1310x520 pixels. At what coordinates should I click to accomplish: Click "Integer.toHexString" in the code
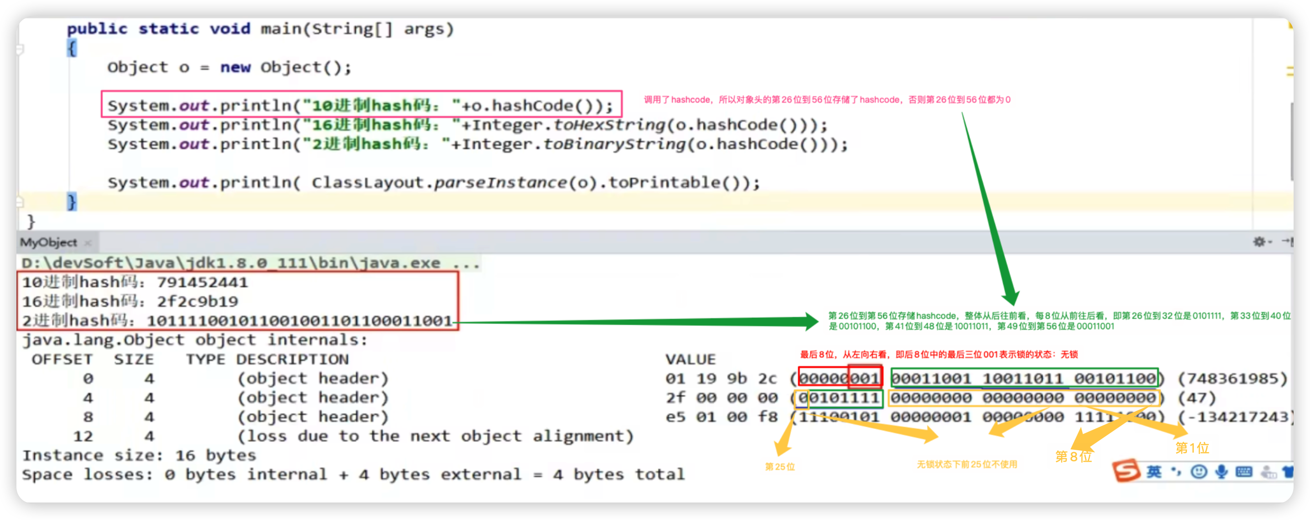568,124
